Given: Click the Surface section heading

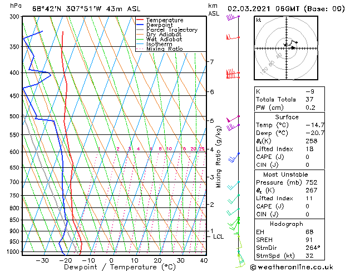Looking at the screenshot, I should [287, 117].
